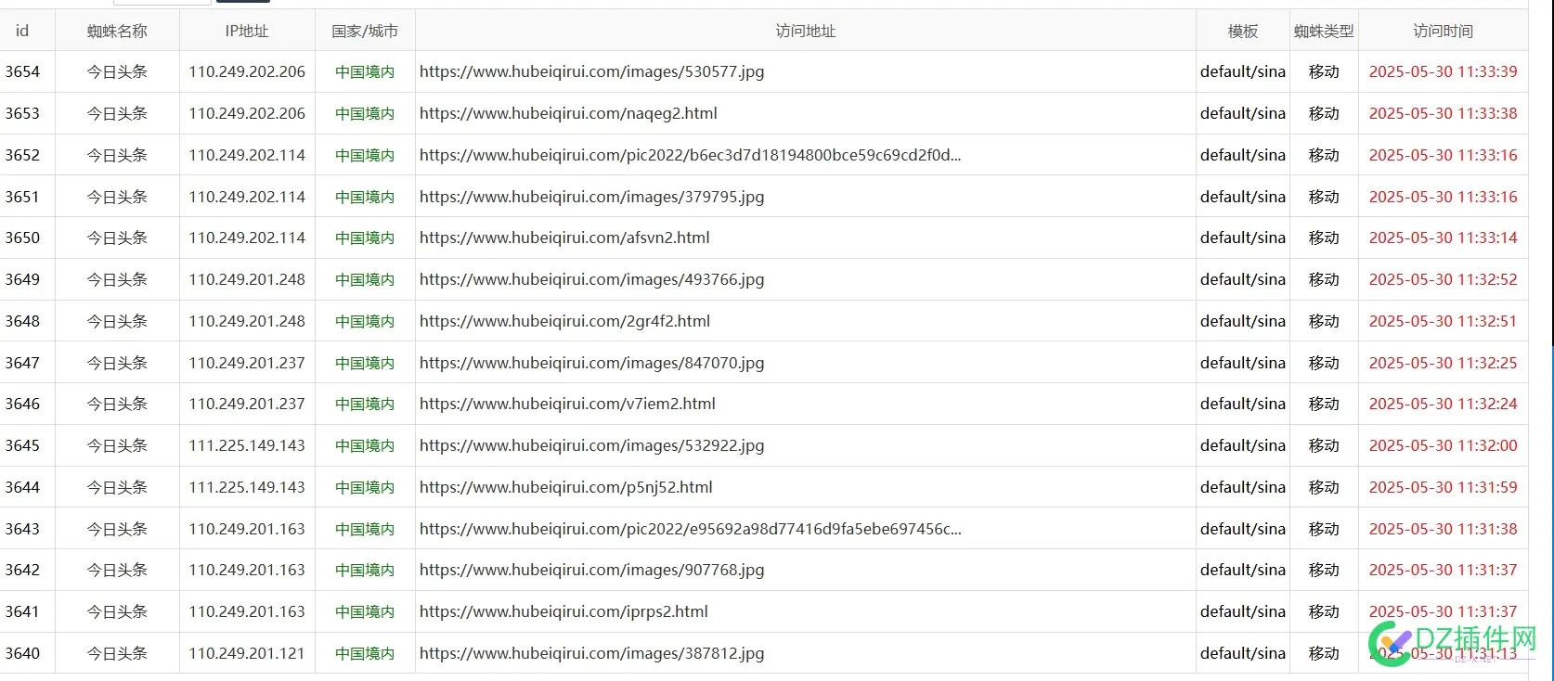This screenshot has height=681, width=1554.
Task: Click the DZ插件网 logo icon
Action: pyautogui.click(x=1390, y=642)
